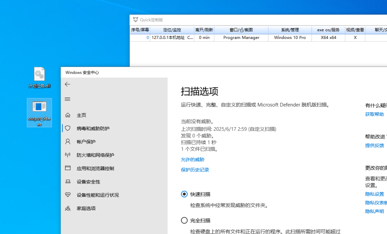
Task: Open 应用和浏览器控制 in the sidebar
Action: (x=95, y=168)
